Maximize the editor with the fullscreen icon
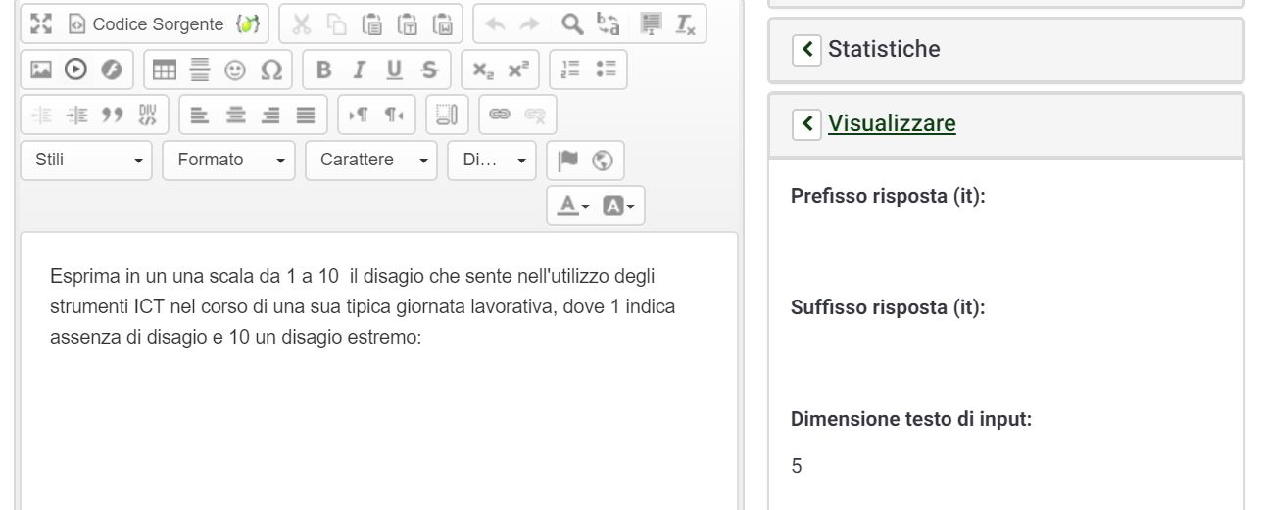The width and height of the screenshot is (1266, 510). [x=40, y=23]
